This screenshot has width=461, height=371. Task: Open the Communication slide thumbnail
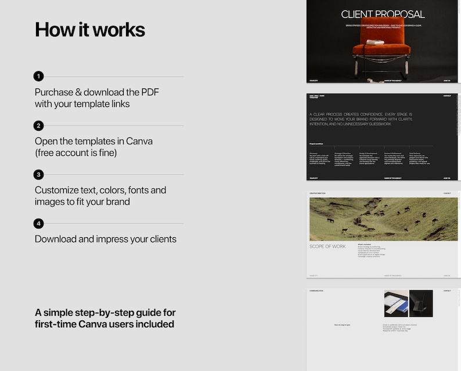click(x=382, y=330)
